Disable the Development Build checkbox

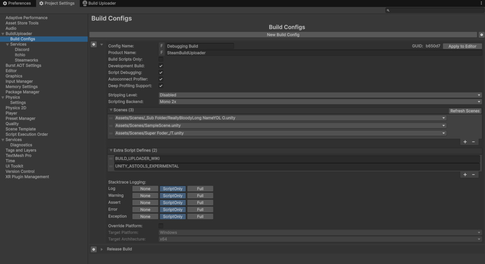(160, 65)
